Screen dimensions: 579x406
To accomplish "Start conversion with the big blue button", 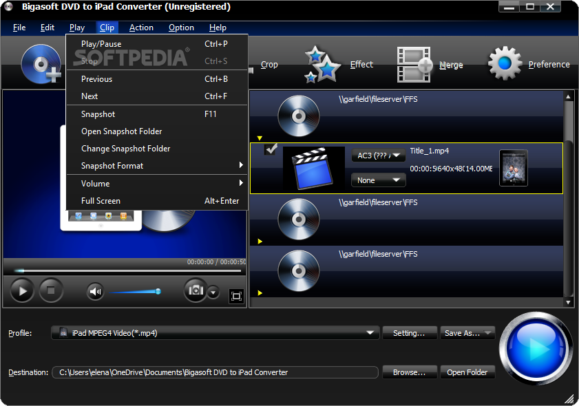I will [536, 348].
